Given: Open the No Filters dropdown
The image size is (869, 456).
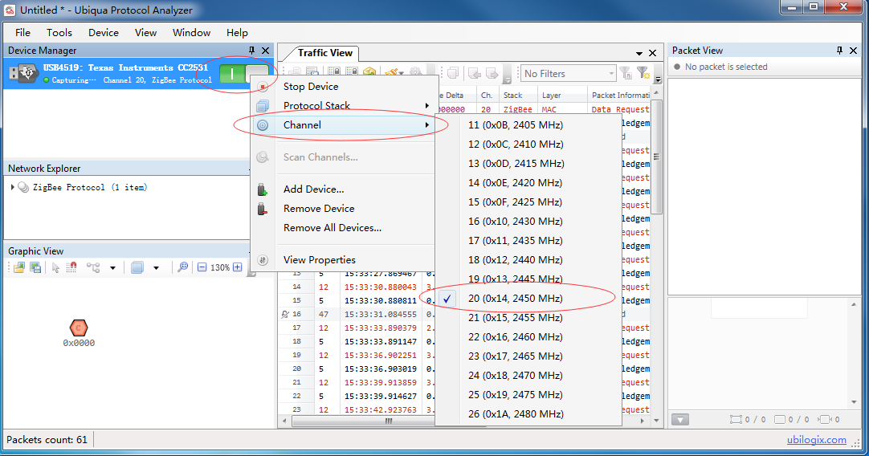Looking at the screenshot, I should (x=569, y=73).
